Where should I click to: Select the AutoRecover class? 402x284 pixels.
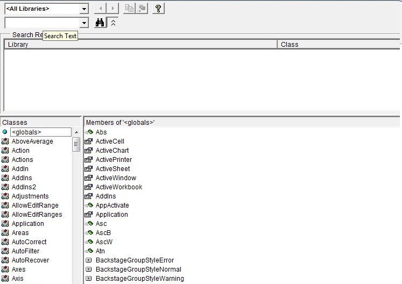point(30,260)
